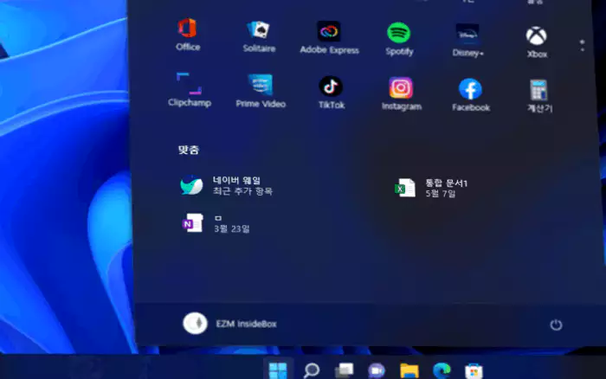Launch the Spotify app
This screenshot has height=379, width=606.
[399, 39]
